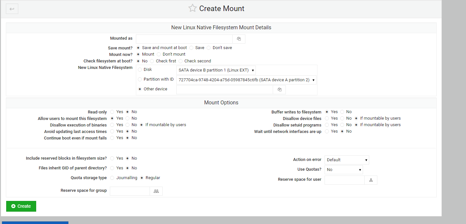
Task: Click Reserve space for group input field
Action: click(x=130, y=191)
